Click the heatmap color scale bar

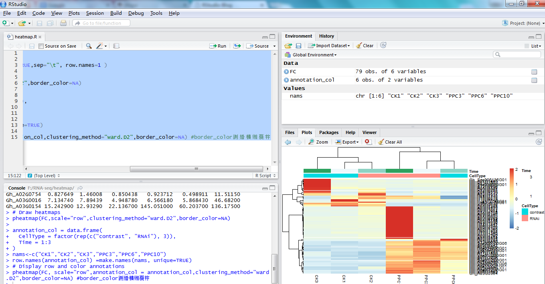click(x=512, y=198)
